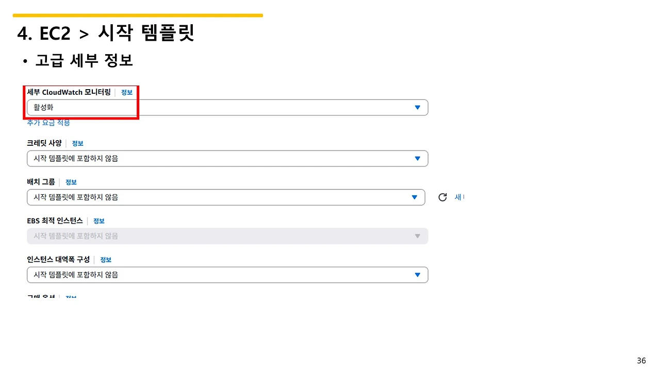Click 새 link next to the refresh icon
660x371 pixels.
point(459,197)
